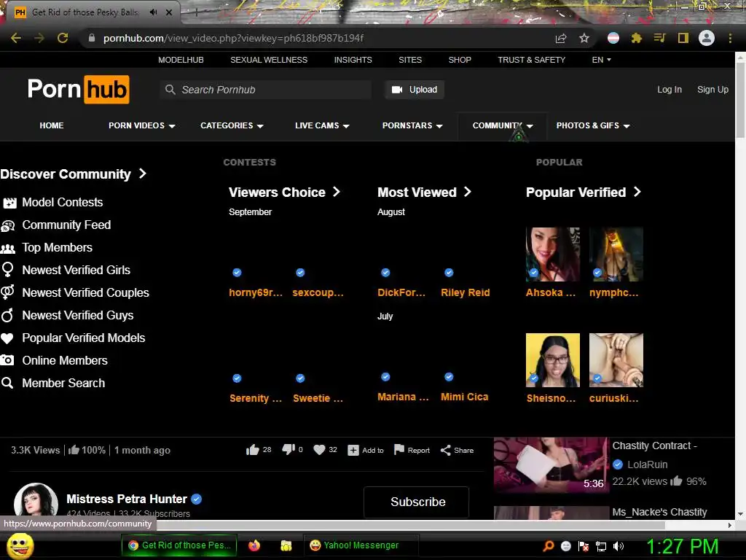Go back using browser back arrow
The image size is (746, 560).
pos(16,38)
